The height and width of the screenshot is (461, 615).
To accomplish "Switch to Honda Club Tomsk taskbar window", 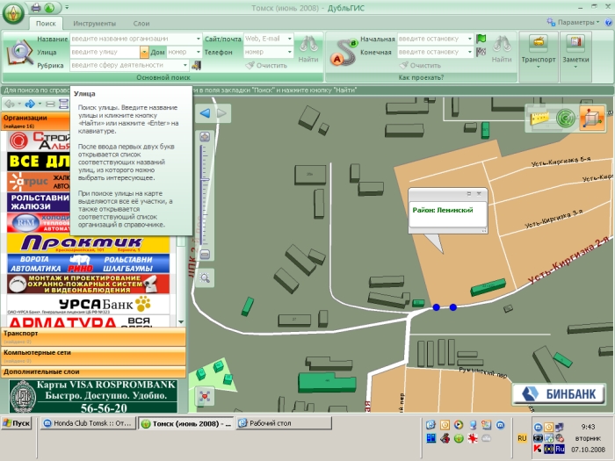I will [89, 423].
